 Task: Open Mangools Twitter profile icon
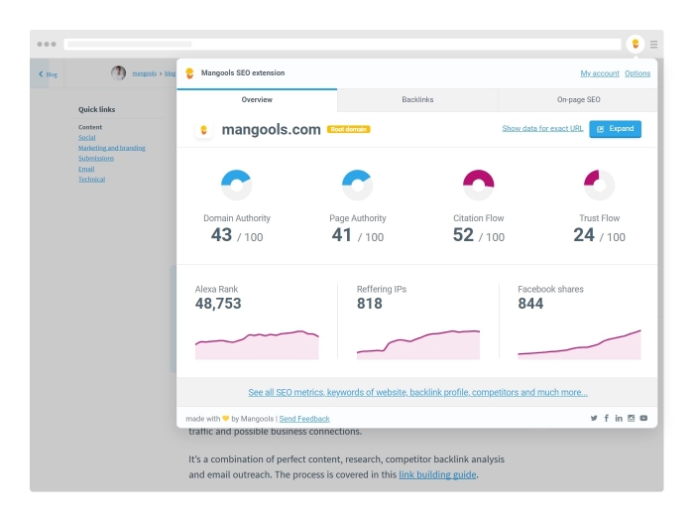594,418
